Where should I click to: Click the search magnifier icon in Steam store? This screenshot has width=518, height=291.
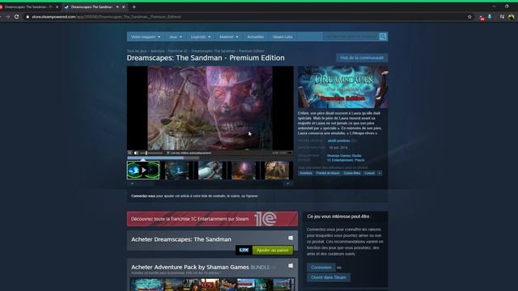click(x=383, y=36)
